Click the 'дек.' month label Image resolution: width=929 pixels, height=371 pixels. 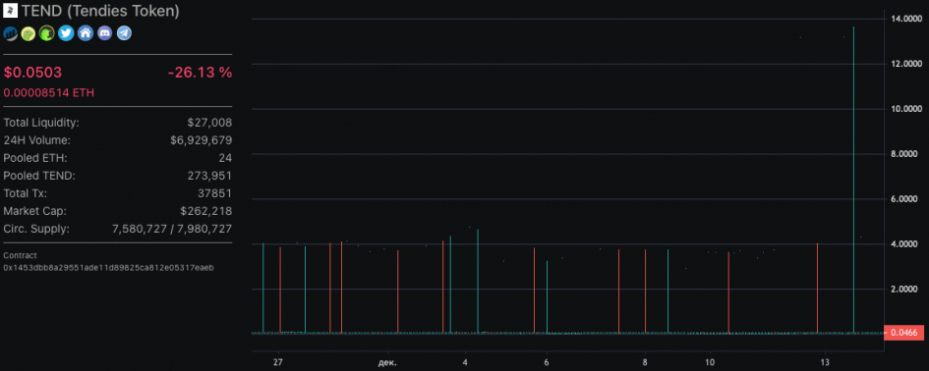(387, 361)
